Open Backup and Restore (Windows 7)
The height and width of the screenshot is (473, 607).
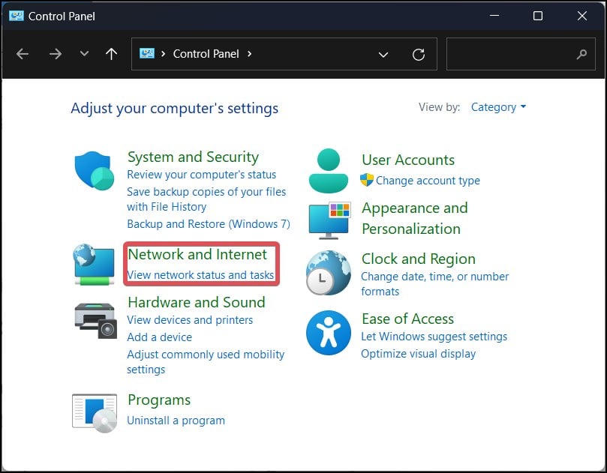point(208,224)
